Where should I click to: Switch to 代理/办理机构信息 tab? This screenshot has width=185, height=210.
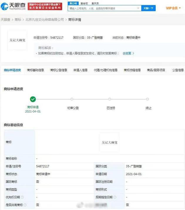click(x=106, y=70)
